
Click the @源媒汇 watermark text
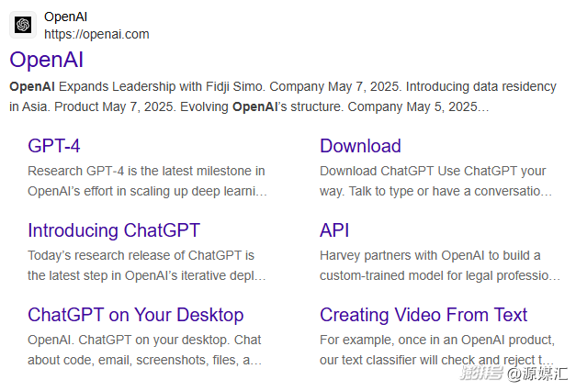click(x=539, y=374)
